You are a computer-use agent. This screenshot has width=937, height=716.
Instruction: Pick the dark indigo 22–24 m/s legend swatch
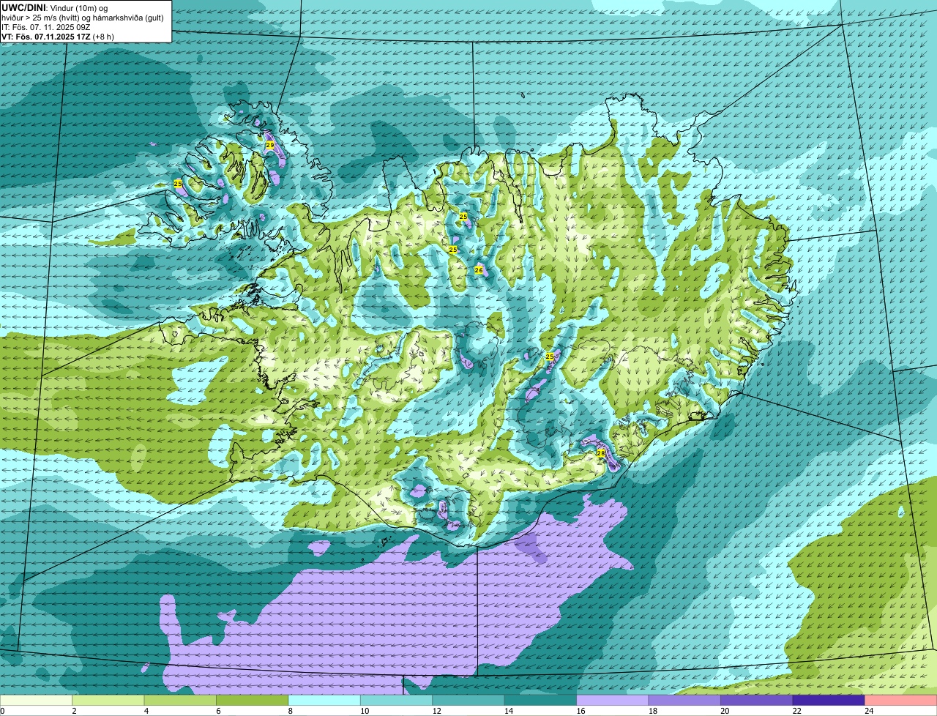(829, 700)
